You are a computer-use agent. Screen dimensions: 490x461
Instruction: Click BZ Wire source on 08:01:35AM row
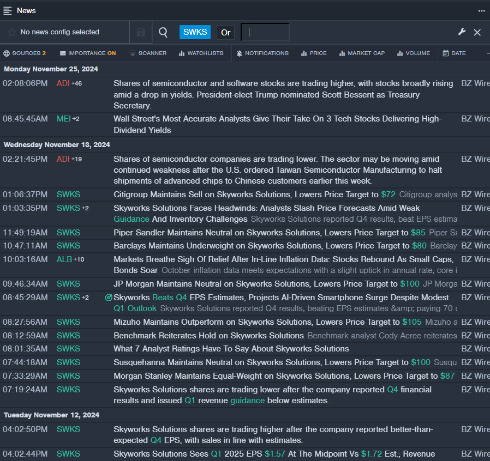tap(475, 349)
